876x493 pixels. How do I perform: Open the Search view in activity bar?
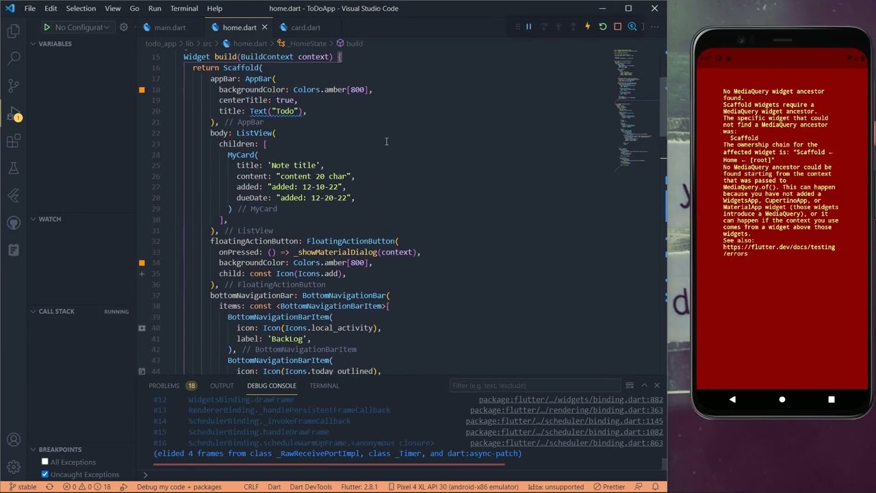(x=14, y=58)
